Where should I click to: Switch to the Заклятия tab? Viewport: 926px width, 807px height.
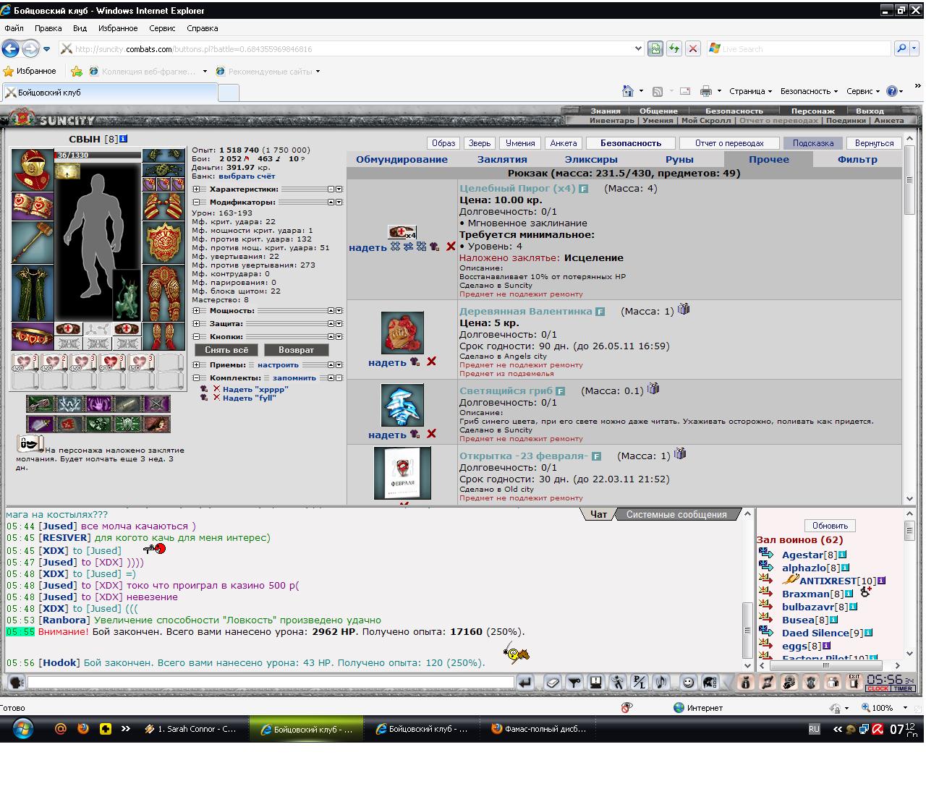tap(502, 160)
